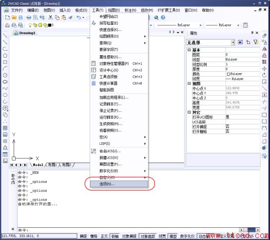Toggle Ortho mode in status bar
Viewport: 270px width, 240px height.
click(x=104, y=236)
